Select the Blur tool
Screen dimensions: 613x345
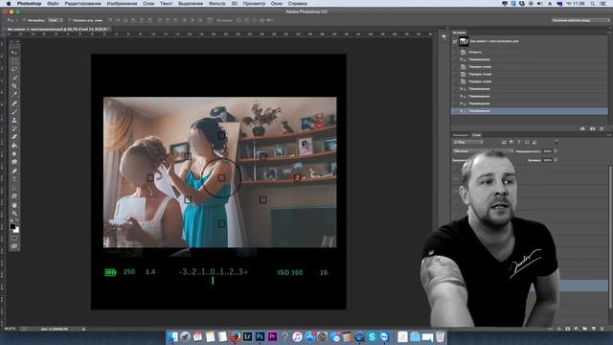click(x=14, y=153)
